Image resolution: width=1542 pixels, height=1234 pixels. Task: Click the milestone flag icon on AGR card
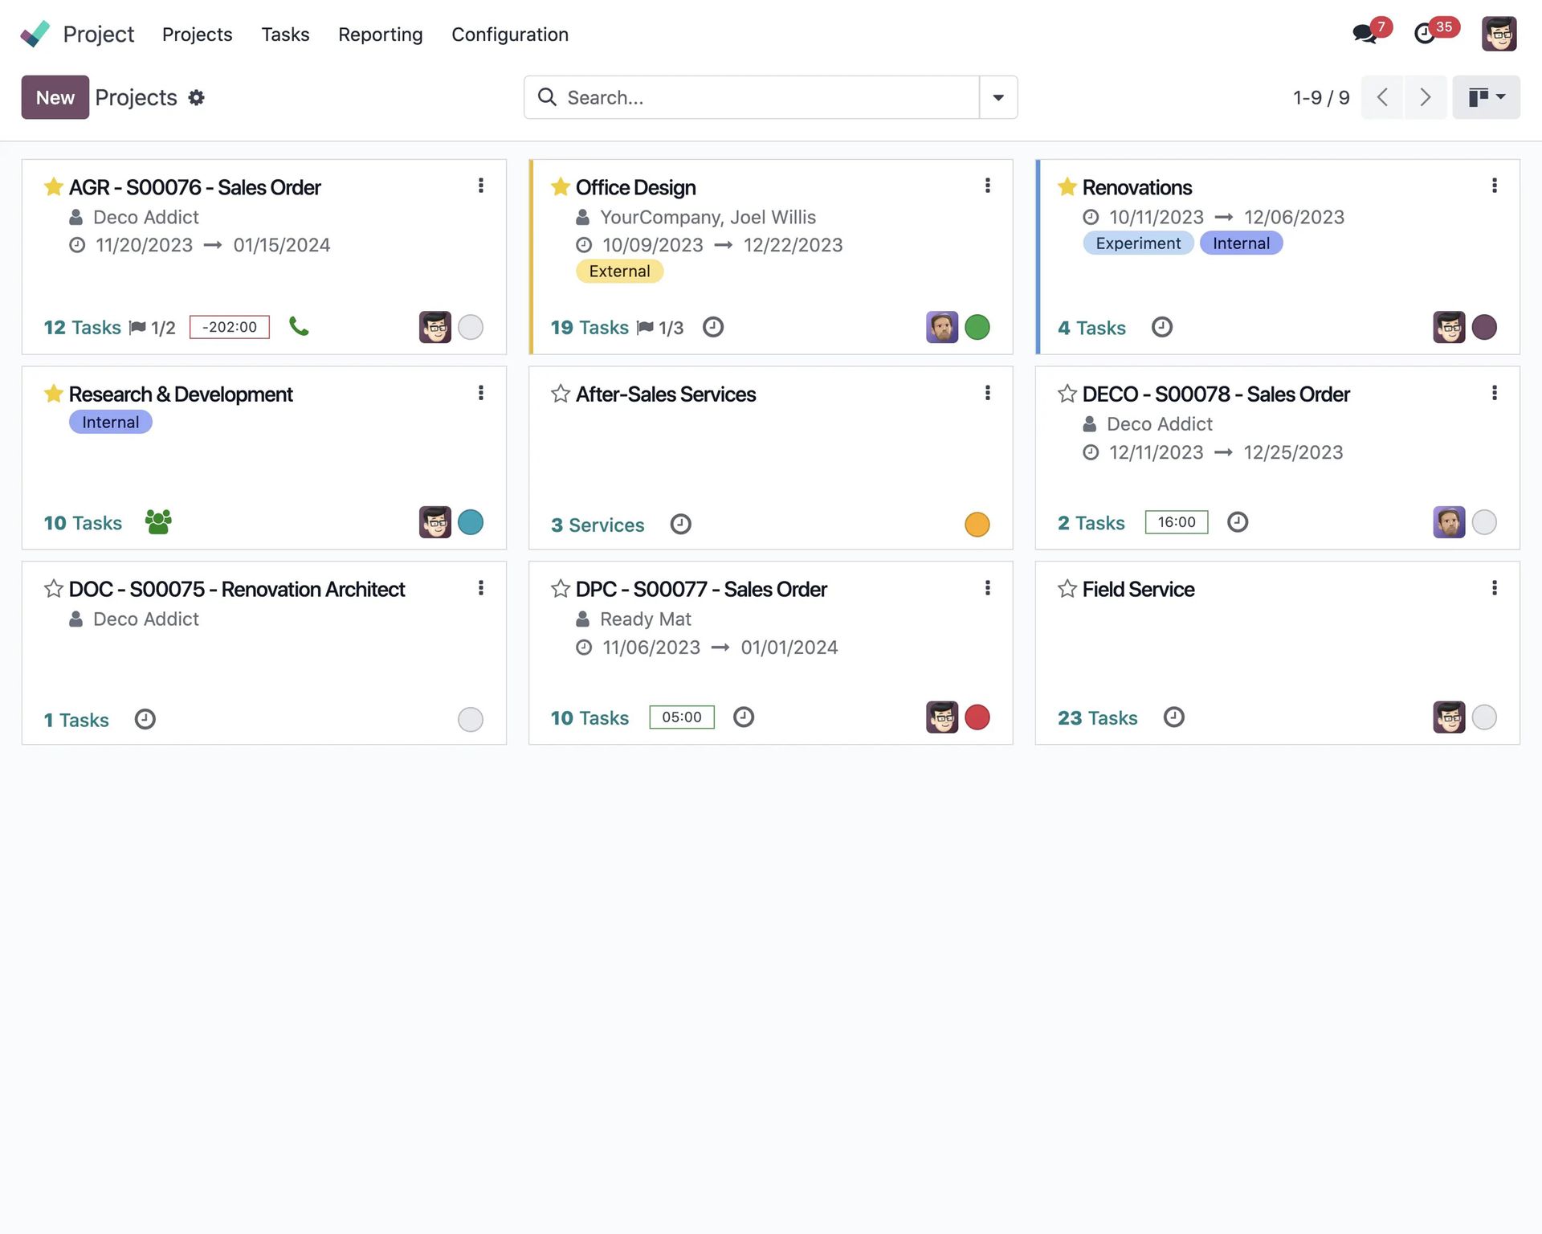[x=138, y=327]
